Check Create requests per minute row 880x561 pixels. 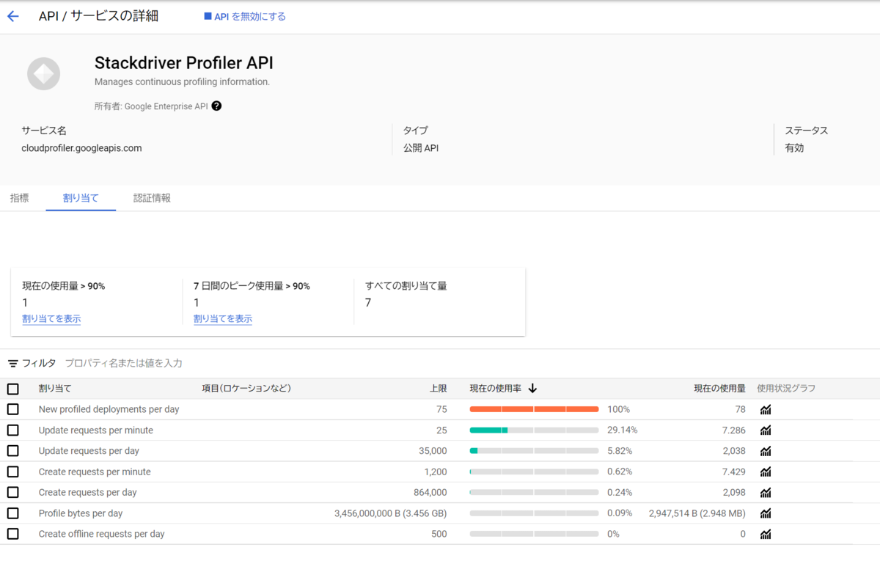coord(12,472)
